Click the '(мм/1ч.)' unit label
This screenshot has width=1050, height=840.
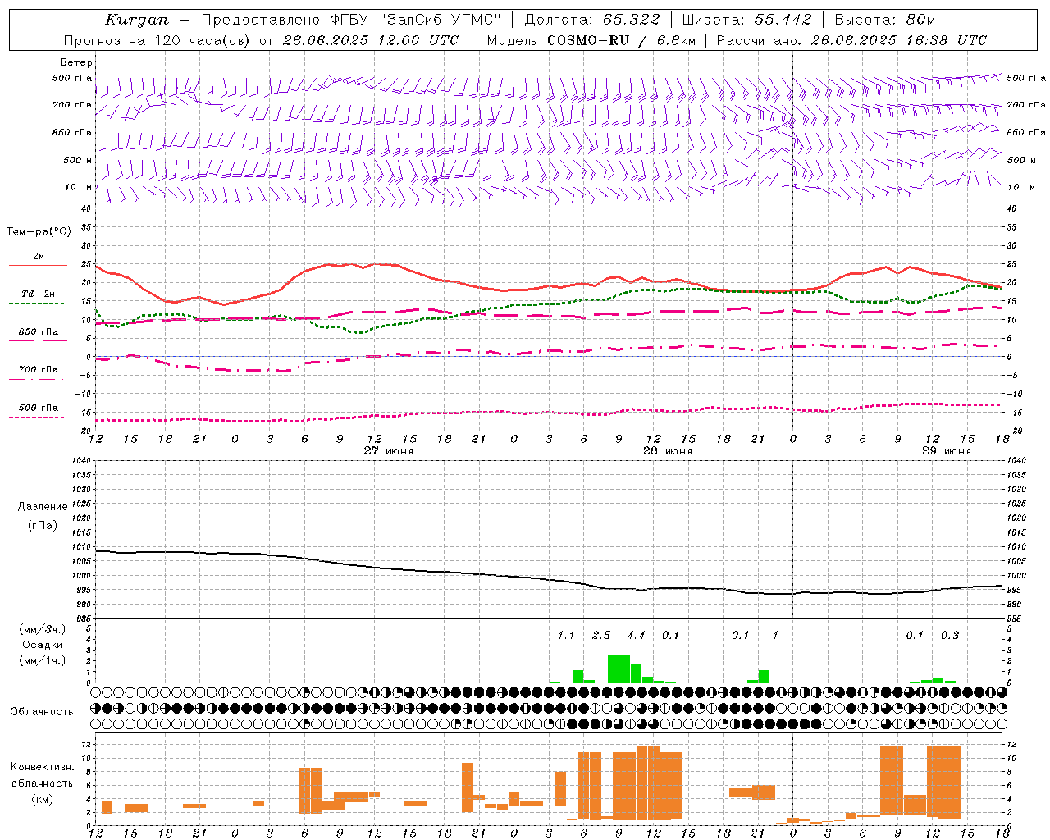[43, 660]
